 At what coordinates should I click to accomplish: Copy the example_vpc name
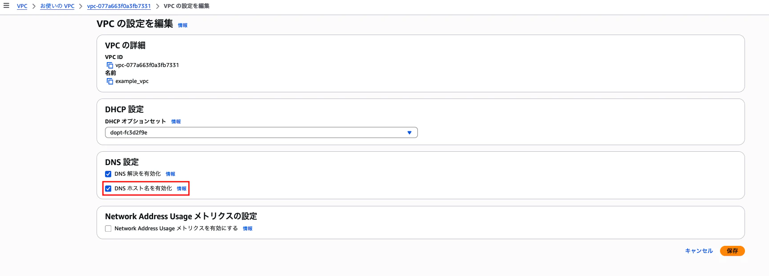click(x=109, y=81)
